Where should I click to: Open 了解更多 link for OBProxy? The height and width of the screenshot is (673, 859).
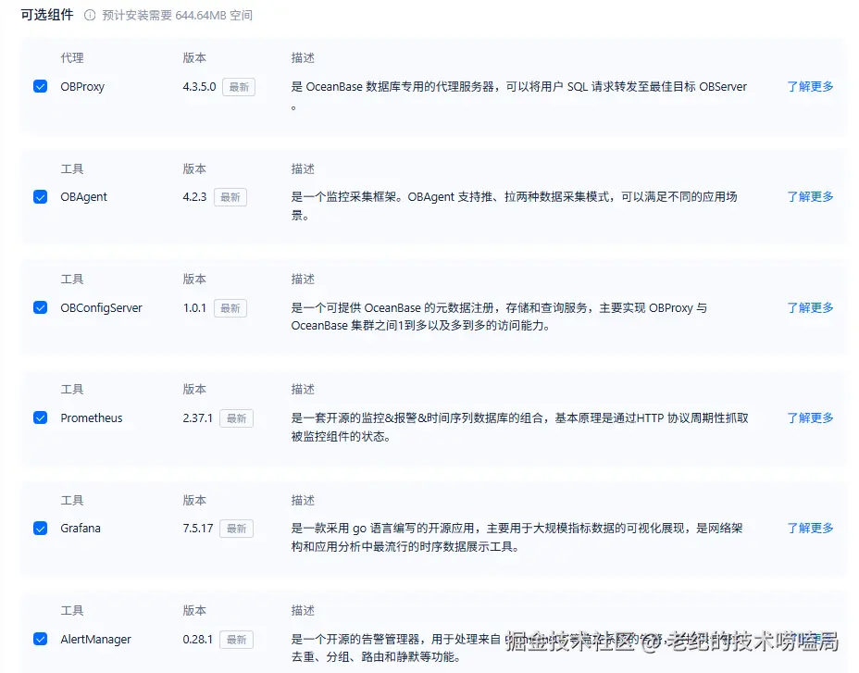pos(810,87)
